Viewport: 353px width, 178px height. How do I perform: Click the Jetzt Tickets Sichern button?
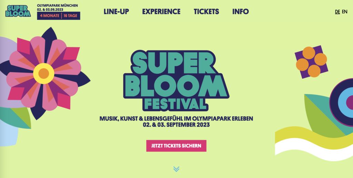pyautogui.click(x=176, y=146)
